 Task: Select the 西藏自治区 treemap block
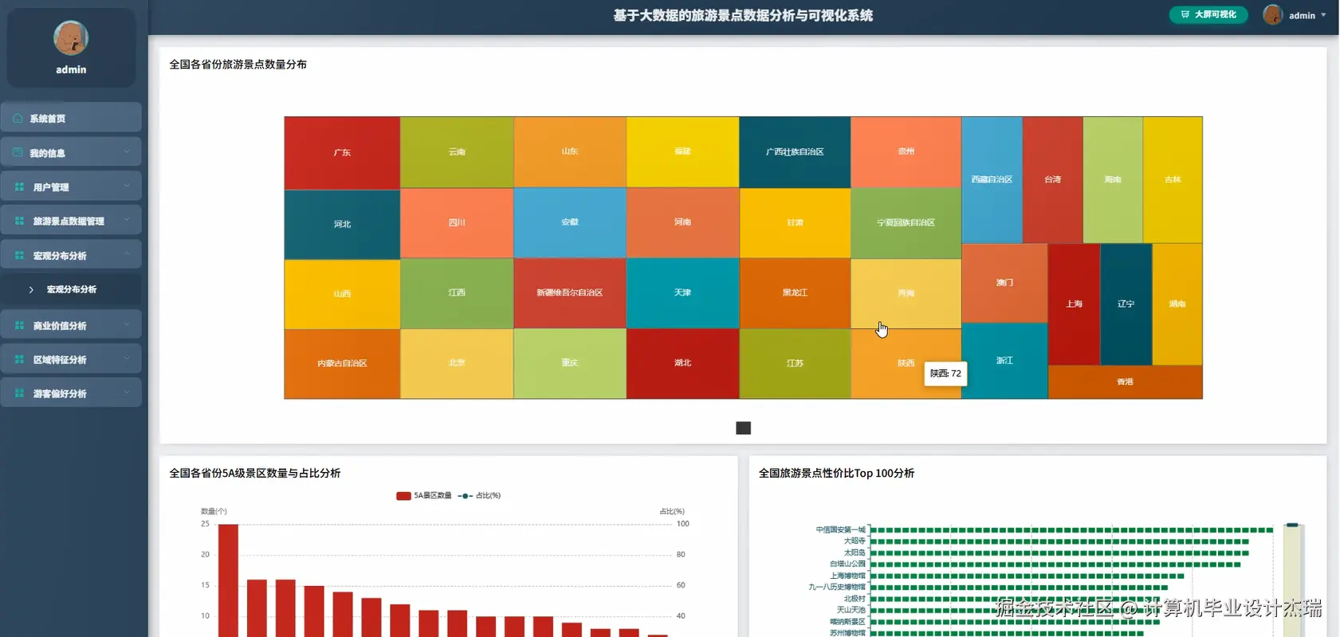tap(992, 180)
